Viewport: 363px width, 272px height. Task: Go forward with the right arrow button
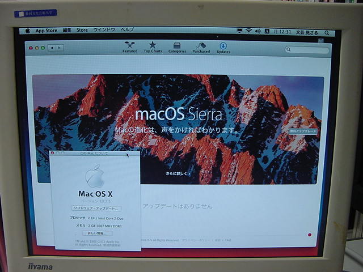tap(60, 48)
